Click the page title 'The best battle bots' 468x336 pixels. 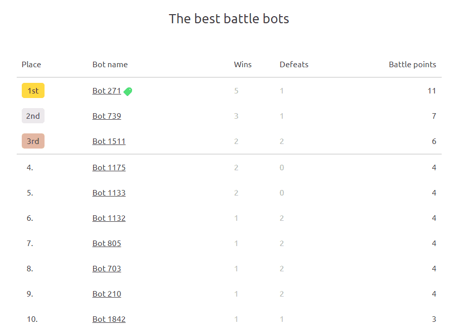(x=229, y=19)
